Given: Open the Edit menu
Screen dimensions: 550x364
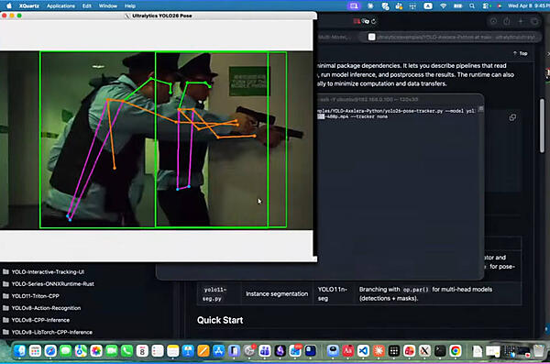Looking at the screenshot, I should pyautogui.click(x=87, y=6).
